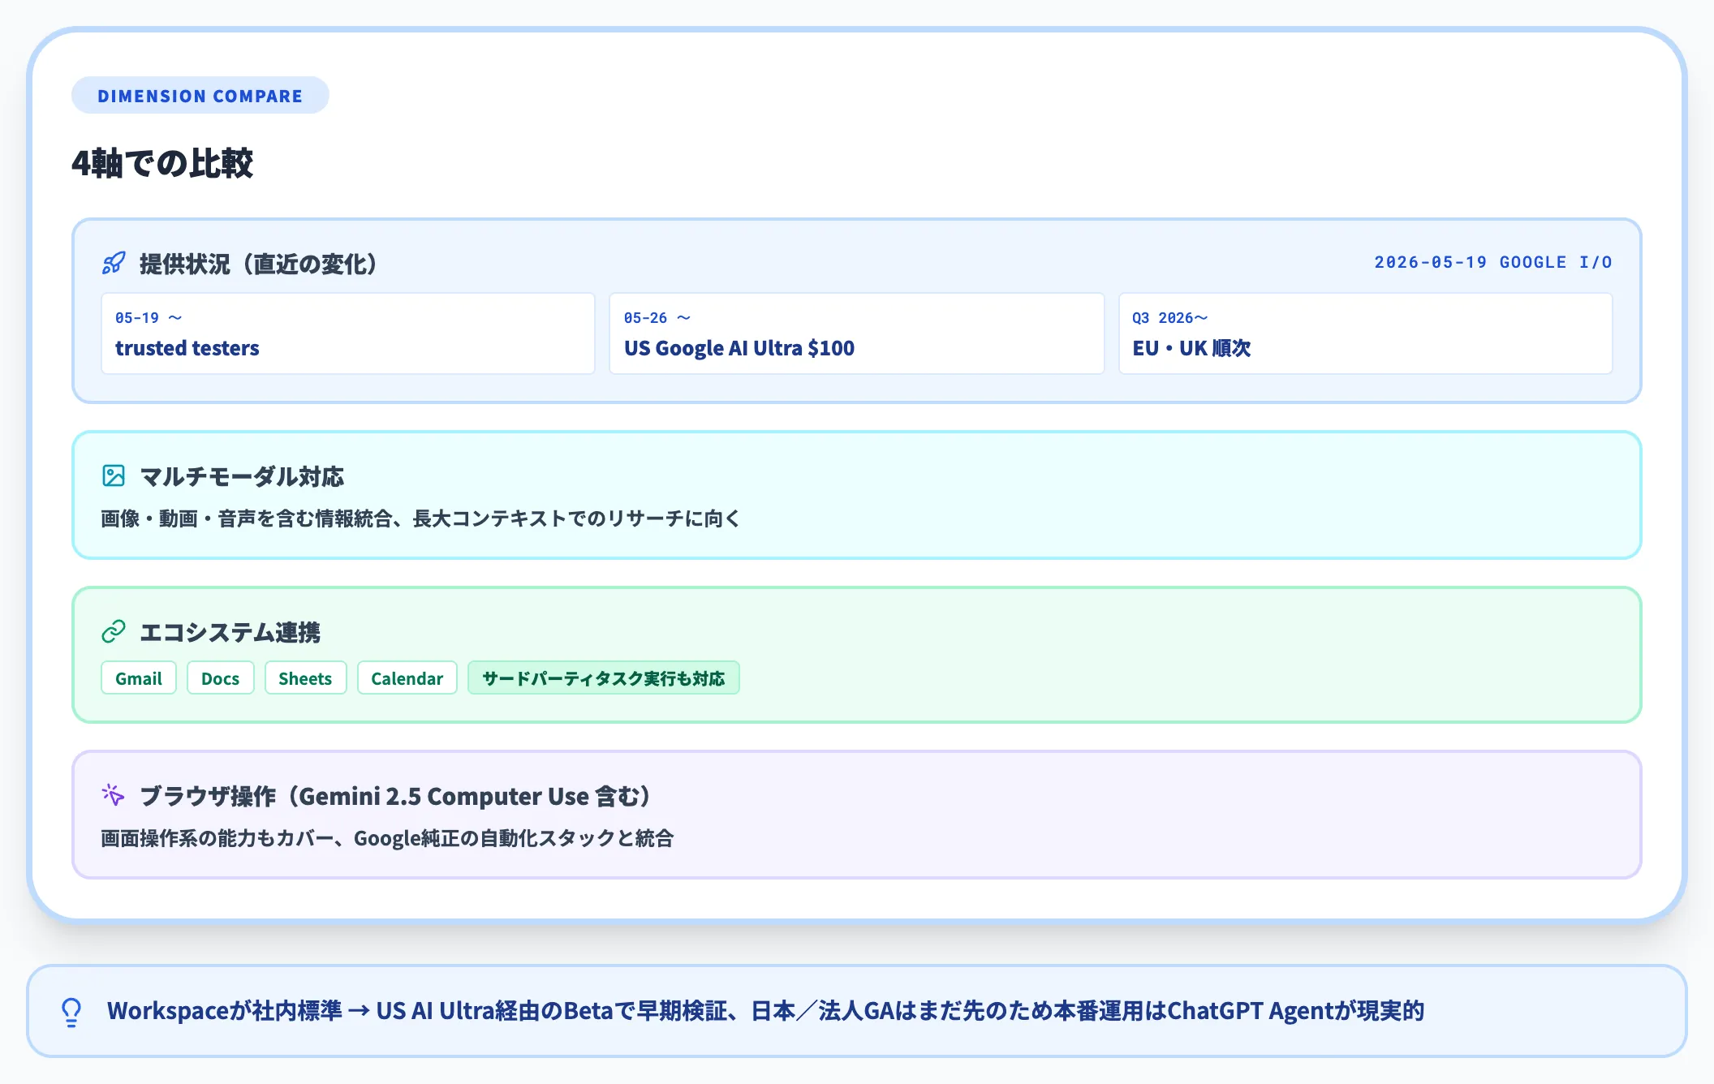
Task: Open the trusted testers card
Action: (348, 333)
